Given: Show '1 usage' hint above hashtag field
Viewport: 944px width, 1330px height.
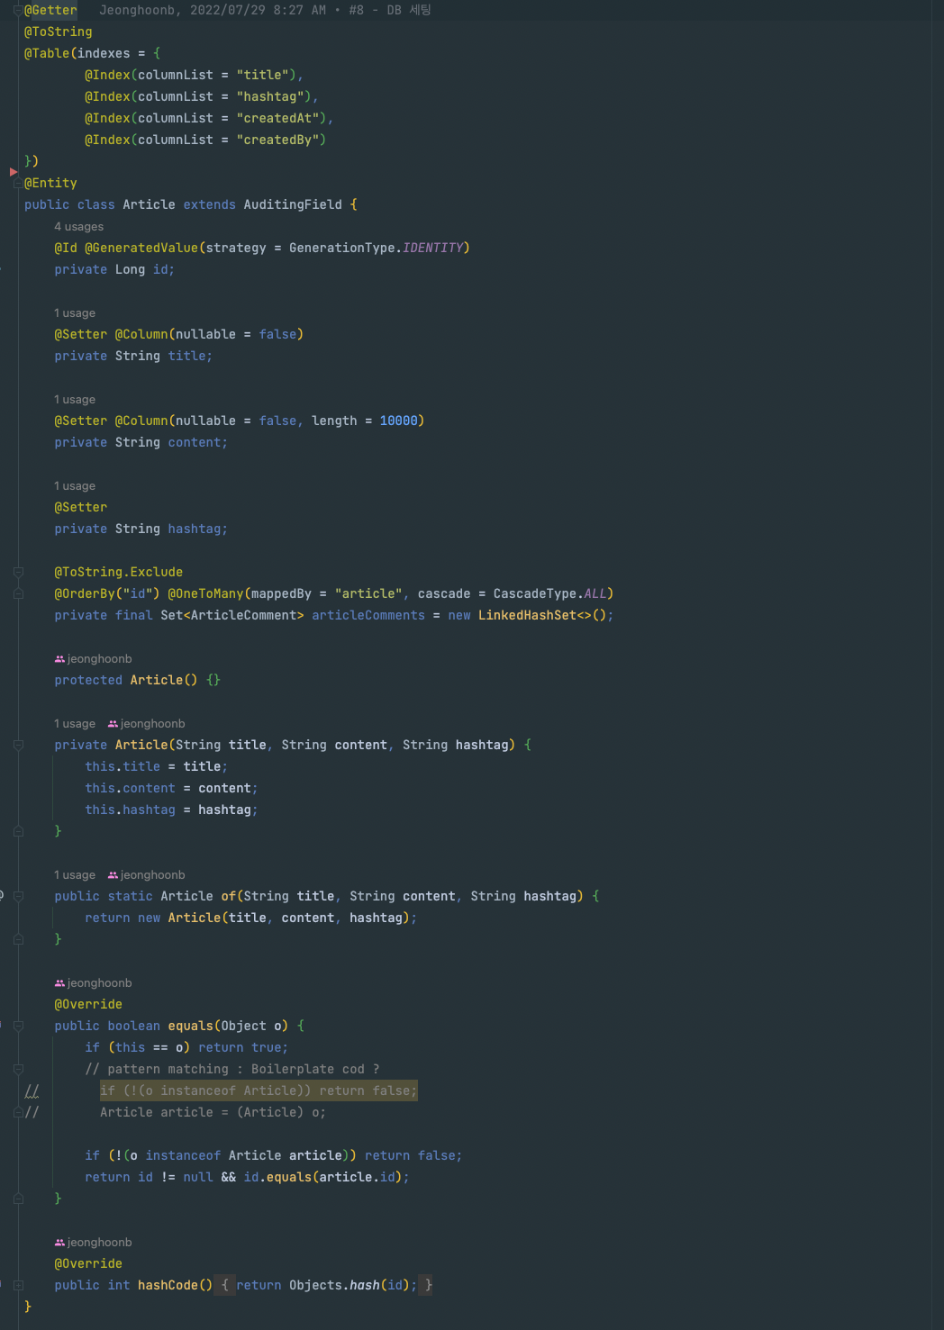Looking at the screenshot, I should [x=75, y=486].
